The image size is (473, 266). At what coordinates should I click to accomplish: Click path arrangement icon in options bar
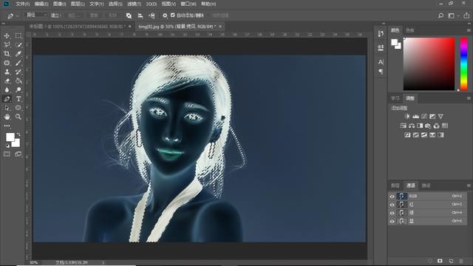click(x=152, y=16)
